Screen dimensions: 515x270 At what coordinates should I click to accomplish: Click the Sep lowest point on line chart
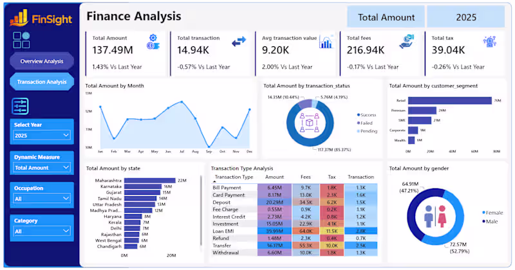click(209, 147)
